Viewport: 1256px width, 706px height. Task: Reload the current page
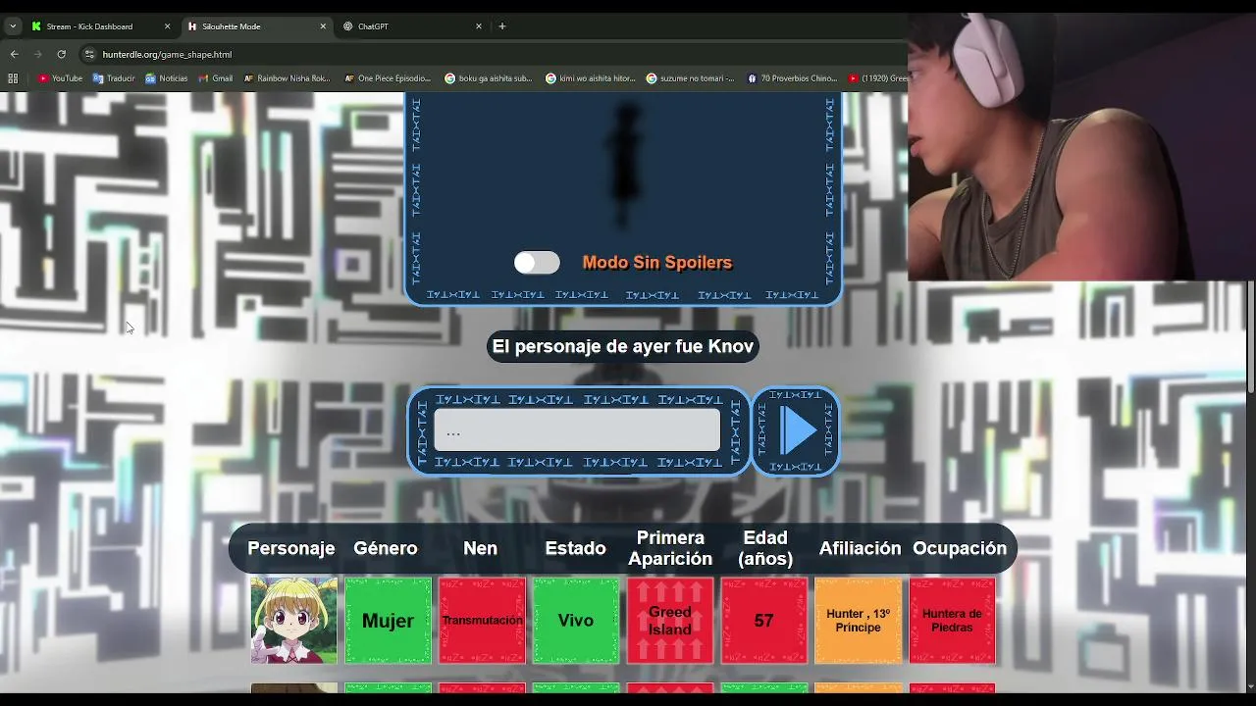point(61,54)
